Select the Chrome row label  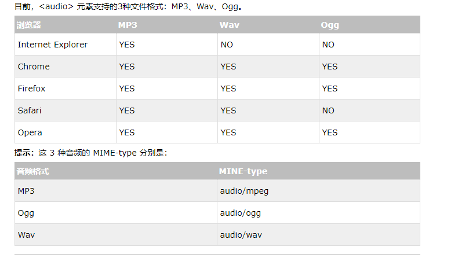pos(34,67)
